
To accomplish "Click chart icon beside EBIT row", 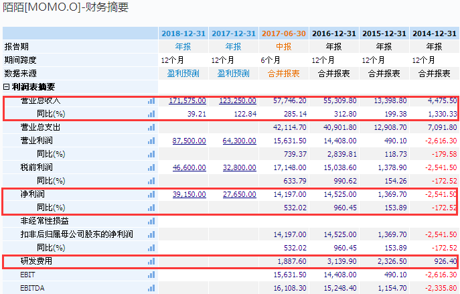I will coord(151,275).
